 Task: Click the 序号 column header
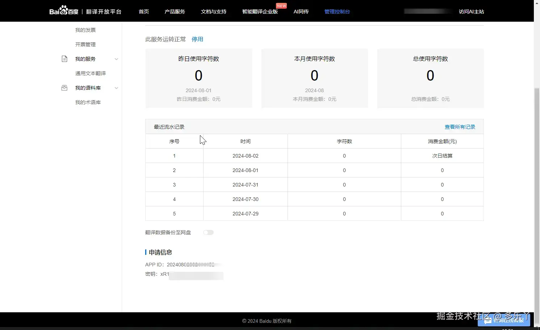coord(174,141)
